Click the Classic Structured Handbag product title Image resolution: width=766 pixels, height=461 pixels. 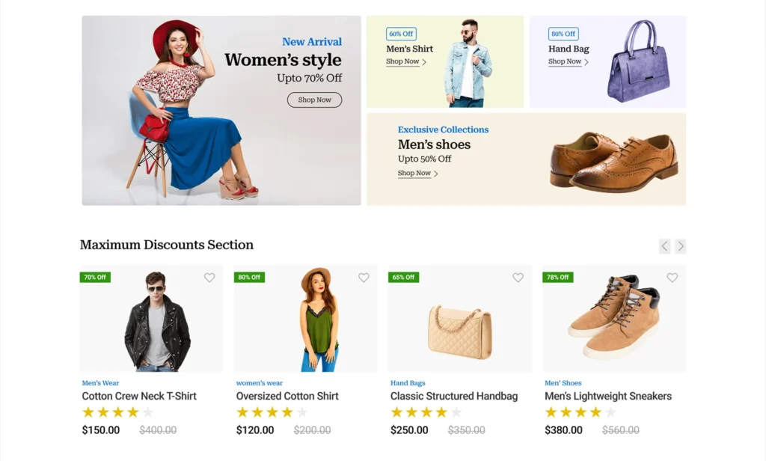(x=452, y=396)
